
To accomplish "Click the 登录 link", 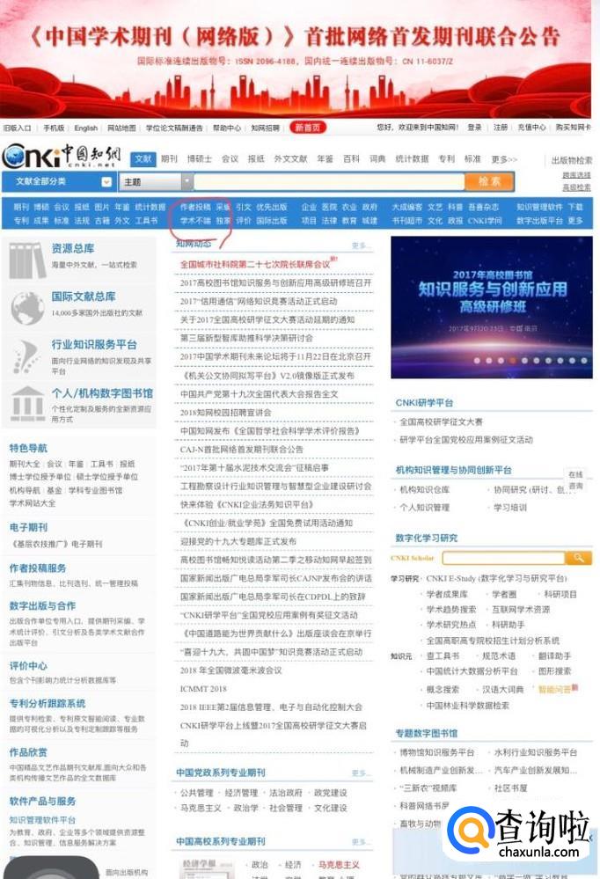I will (x=474, y=128).
